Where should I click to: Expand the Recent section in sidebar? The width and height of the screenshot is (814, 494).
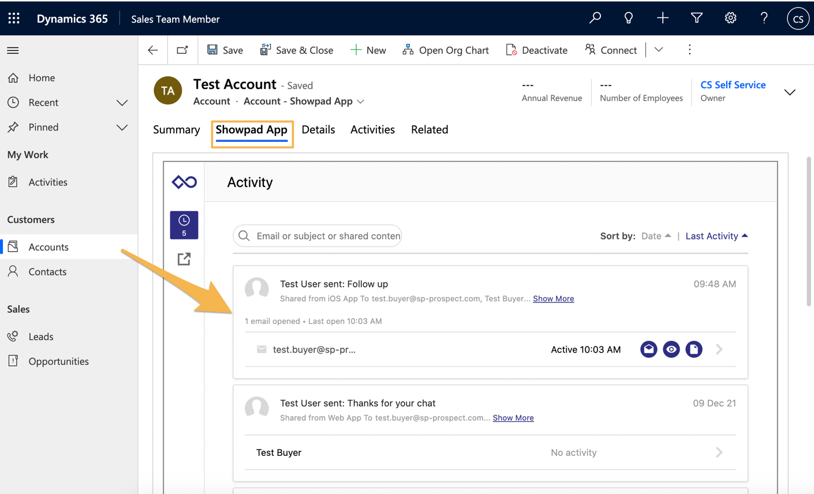(122, 103)
